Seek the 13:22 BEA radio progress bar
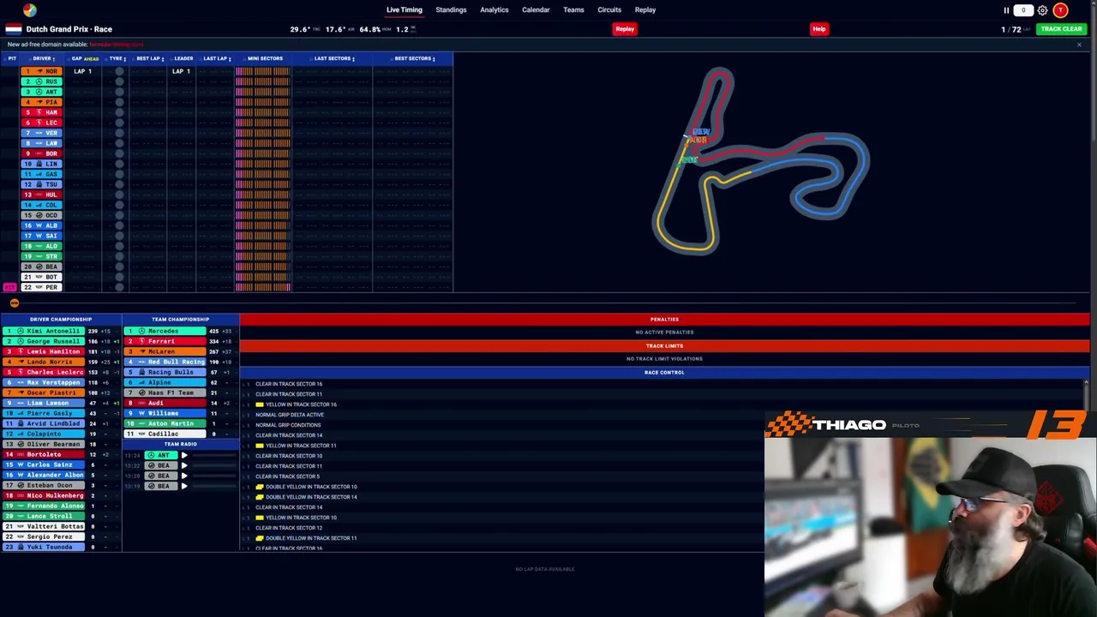 coord(214,465)
